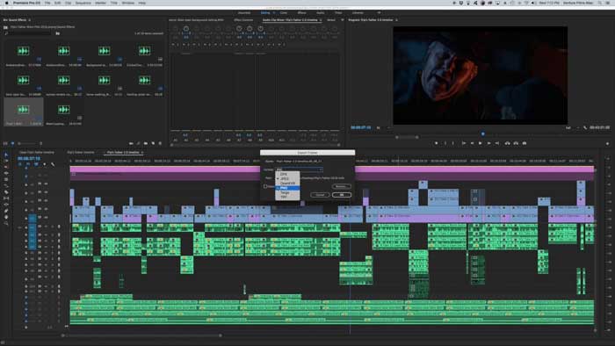Choose OpenEXR format option
Image resolution: width=615 pixels, height=346 pixels.
click(287, 184)
